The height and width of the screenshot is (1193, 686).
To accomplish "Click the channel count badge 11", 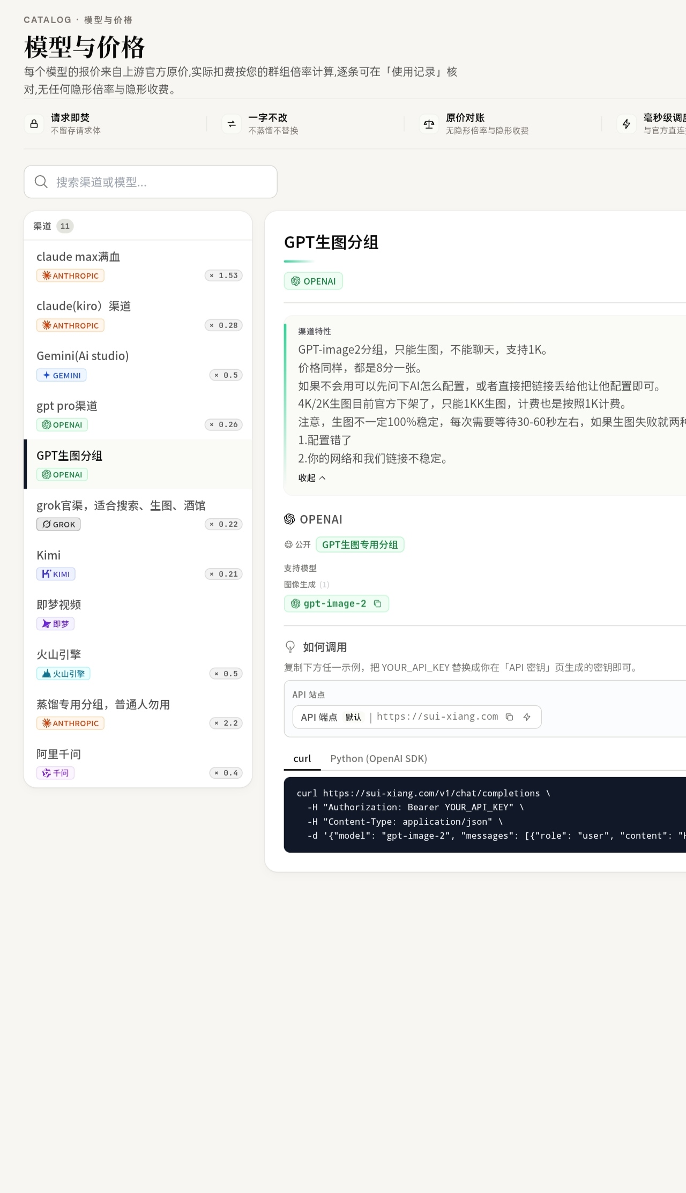I will click(65, 226).
